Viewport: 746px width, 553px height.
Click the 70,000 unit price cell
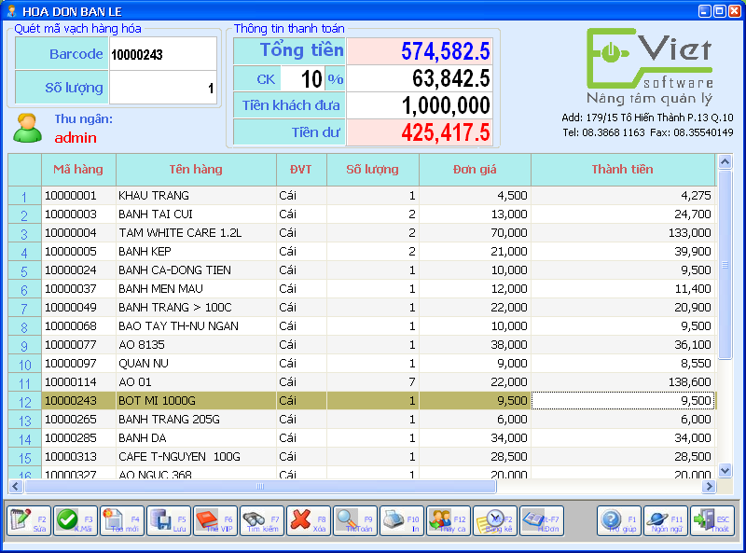475,233
